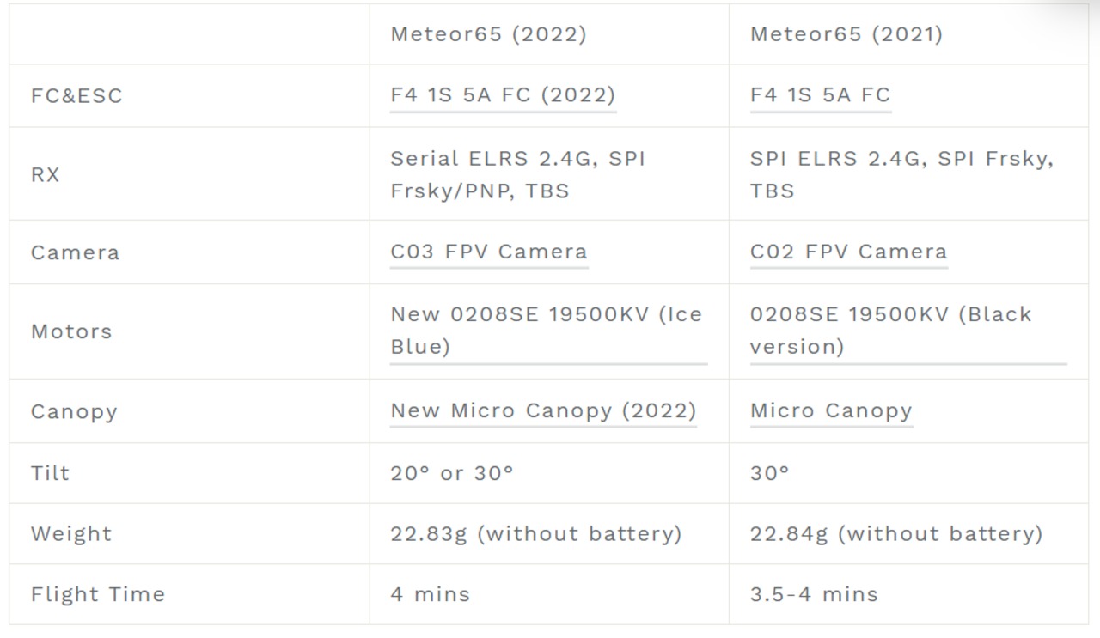The image size is (1100, 638).
Task: Click the FC&ESC row label
Action: coord(76,96)
